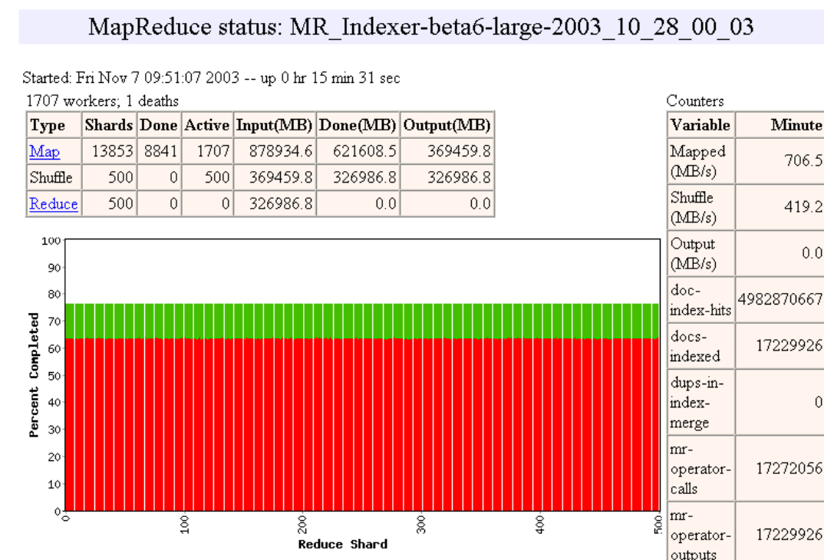824x560 pixels.
Task: Click the mr-operator-calls counter label
Action: pyautogui.click(x=700, y=469)
